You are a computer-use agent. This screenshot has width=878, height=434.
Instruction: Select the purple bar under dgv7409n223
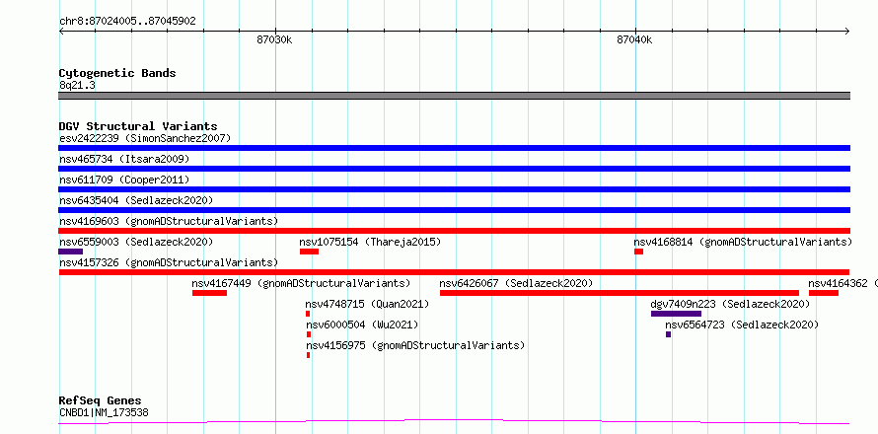pos(677,314)
